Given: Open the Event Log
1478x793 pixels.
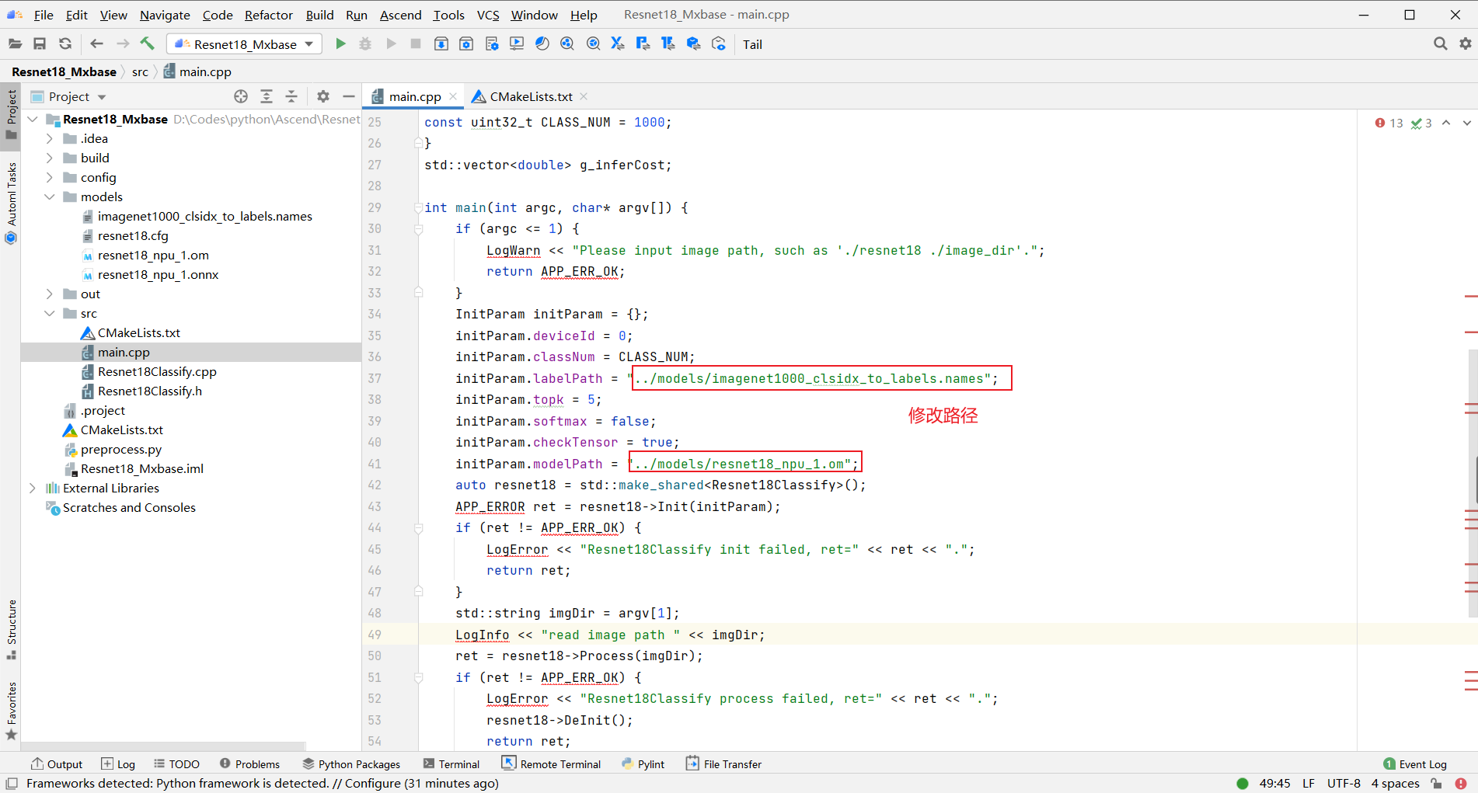Looking at the screenshot, I should point(1415,764).
